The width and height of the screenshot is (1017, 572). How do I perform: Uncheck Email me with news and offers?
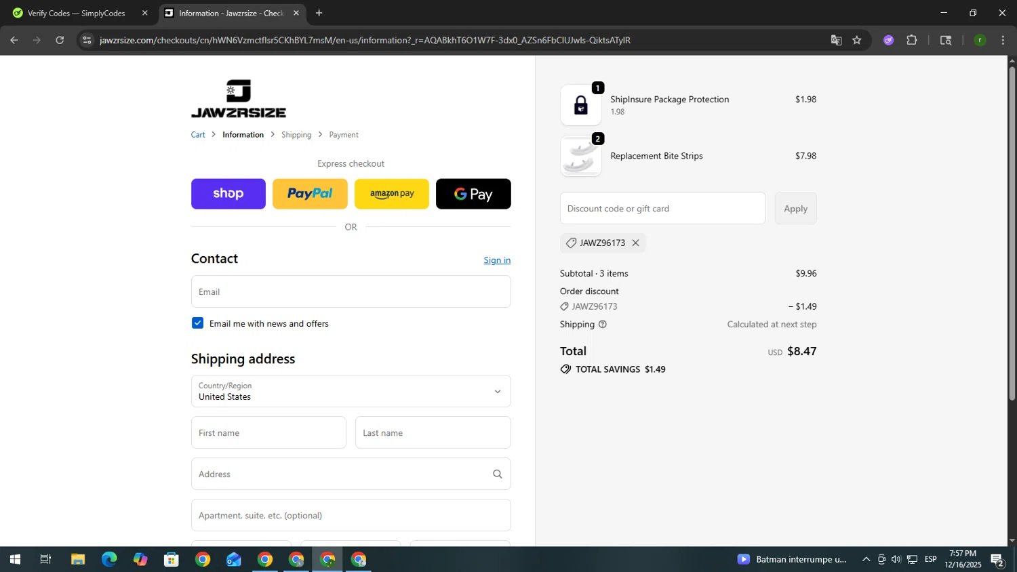point(197,323)
